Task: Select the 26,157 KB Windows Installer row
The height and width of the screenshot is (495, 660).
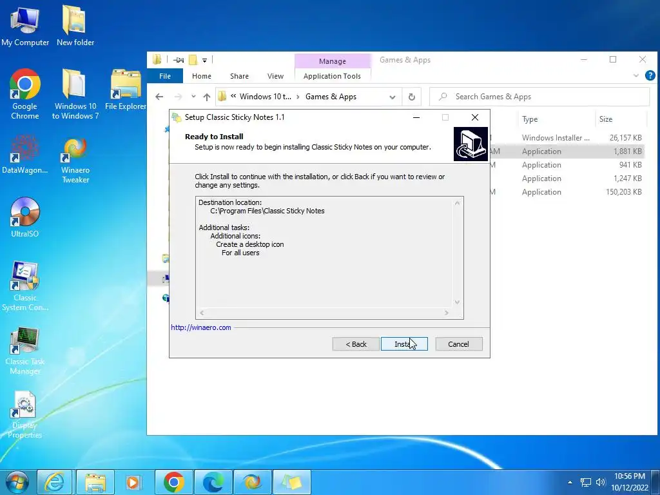Action: [x=567, y=138]
